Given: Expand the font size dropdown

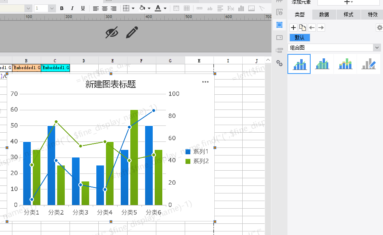Looking at the screenshot, I should 52,8.
